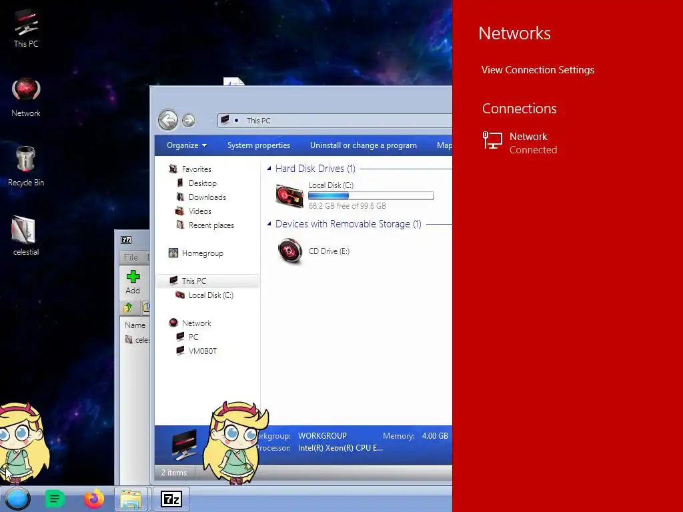
Task: Click the 7-Zip up folder icon
Action: click(x=127, y=308)
